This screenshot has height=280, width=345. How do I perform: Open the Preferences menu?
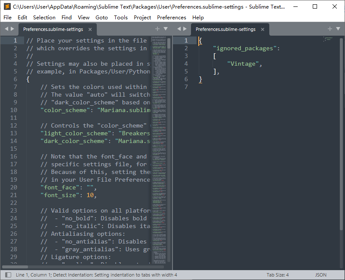(x=171, y=18)
